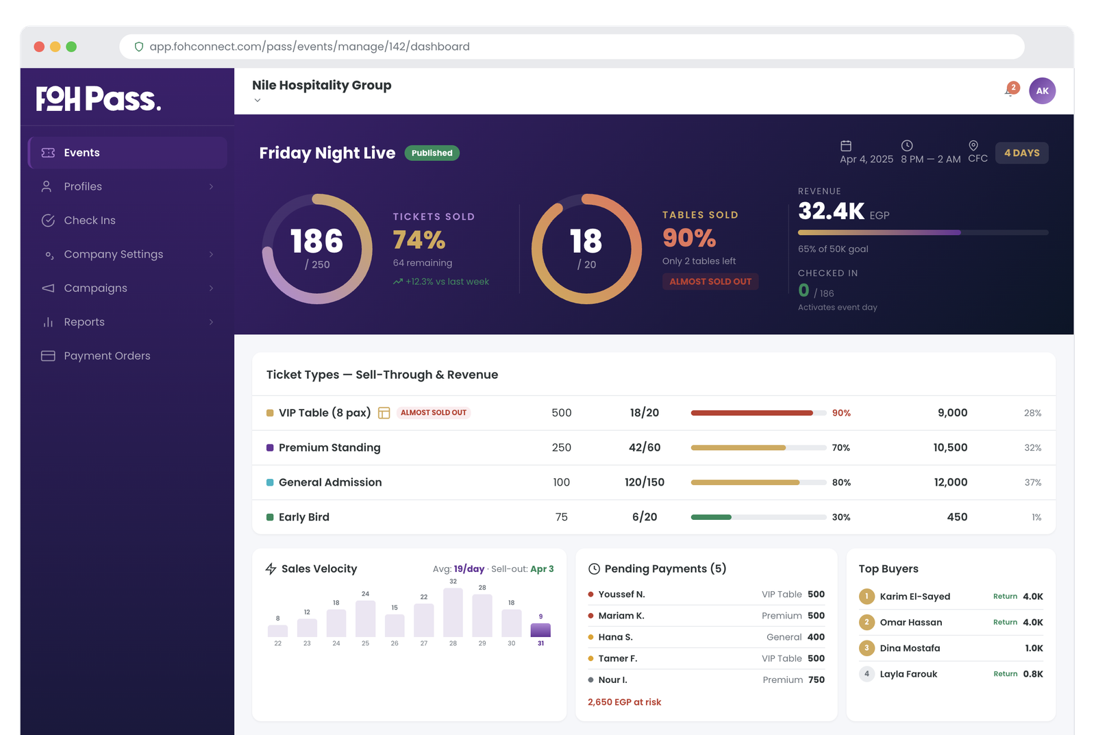Viewport: 1096px width, 735px height.
Task: Expand the Nile Hospitality Group switcher
Action: 258,100
